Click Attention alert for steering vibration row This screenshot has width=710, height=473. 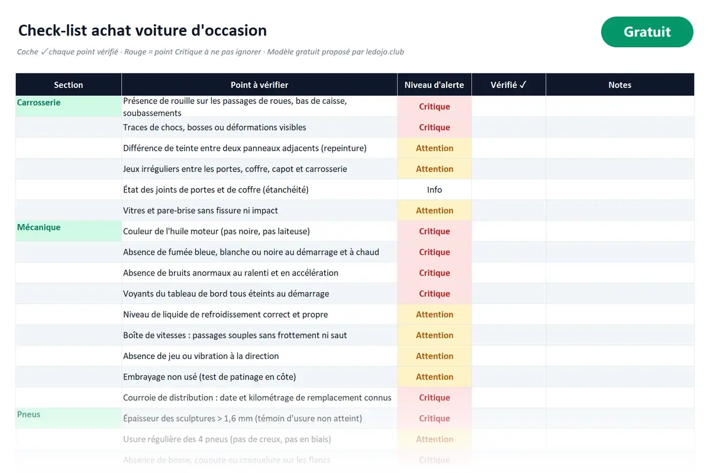[x=434, y=356]
